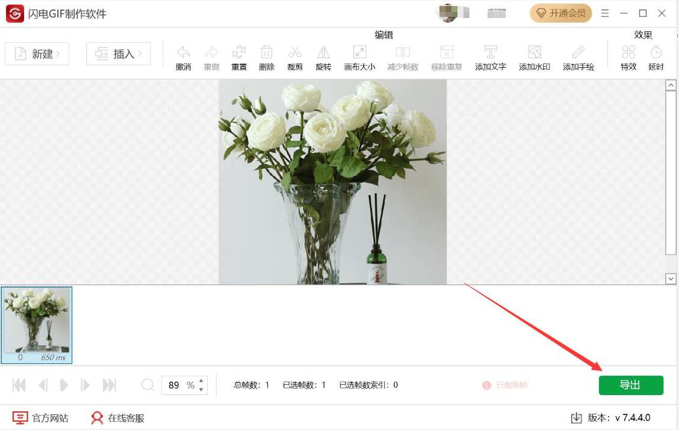This screenshot has width=679, height=430.
Task: Click the download icon beside 版本
Action: [577, 418]
